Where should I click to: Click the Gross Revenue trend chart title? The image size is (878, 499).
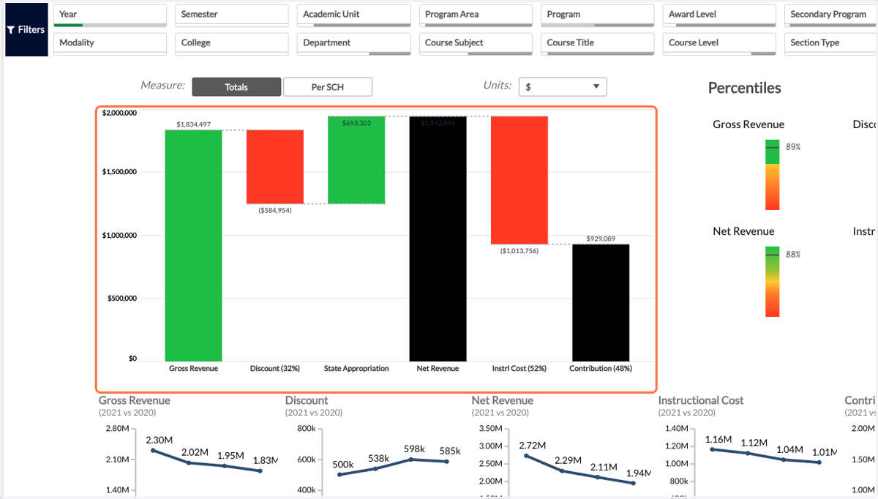pos(135,400)
